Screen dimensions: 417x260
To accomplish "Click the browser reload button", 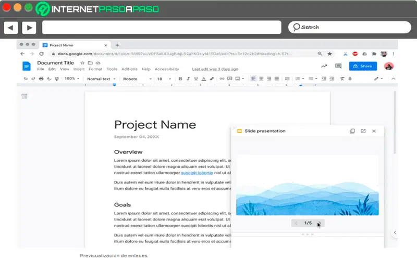I will point(42,54).
